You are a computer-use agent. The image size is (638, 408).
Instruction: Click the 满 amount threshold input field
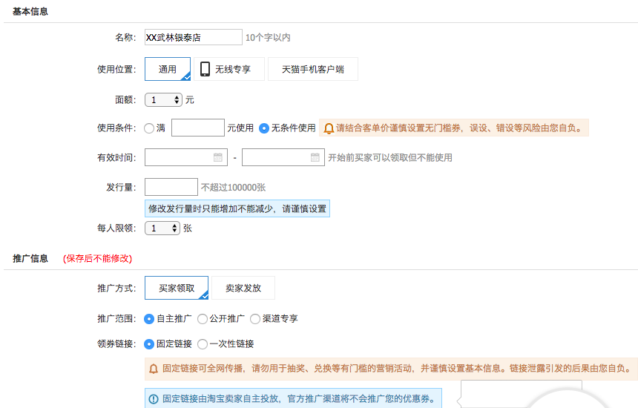pyautogui.click(x=197, y=128)
